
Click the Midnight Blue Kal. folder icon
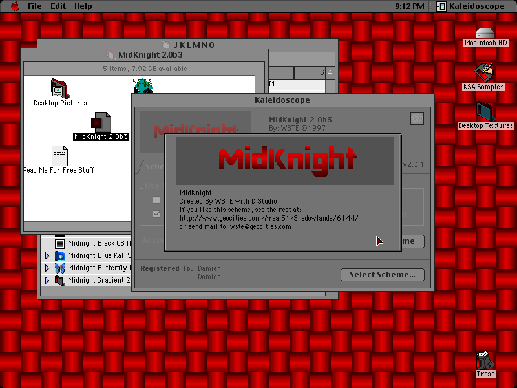pyautogui.click(x=59, y=255)
